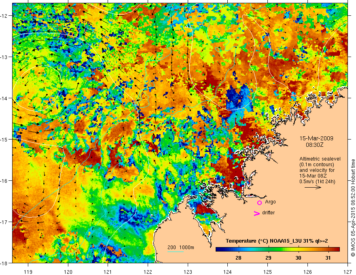This screenshot has height=275, width=356.
Task: Click longitude axis label 121
Action: click(108, 272)
